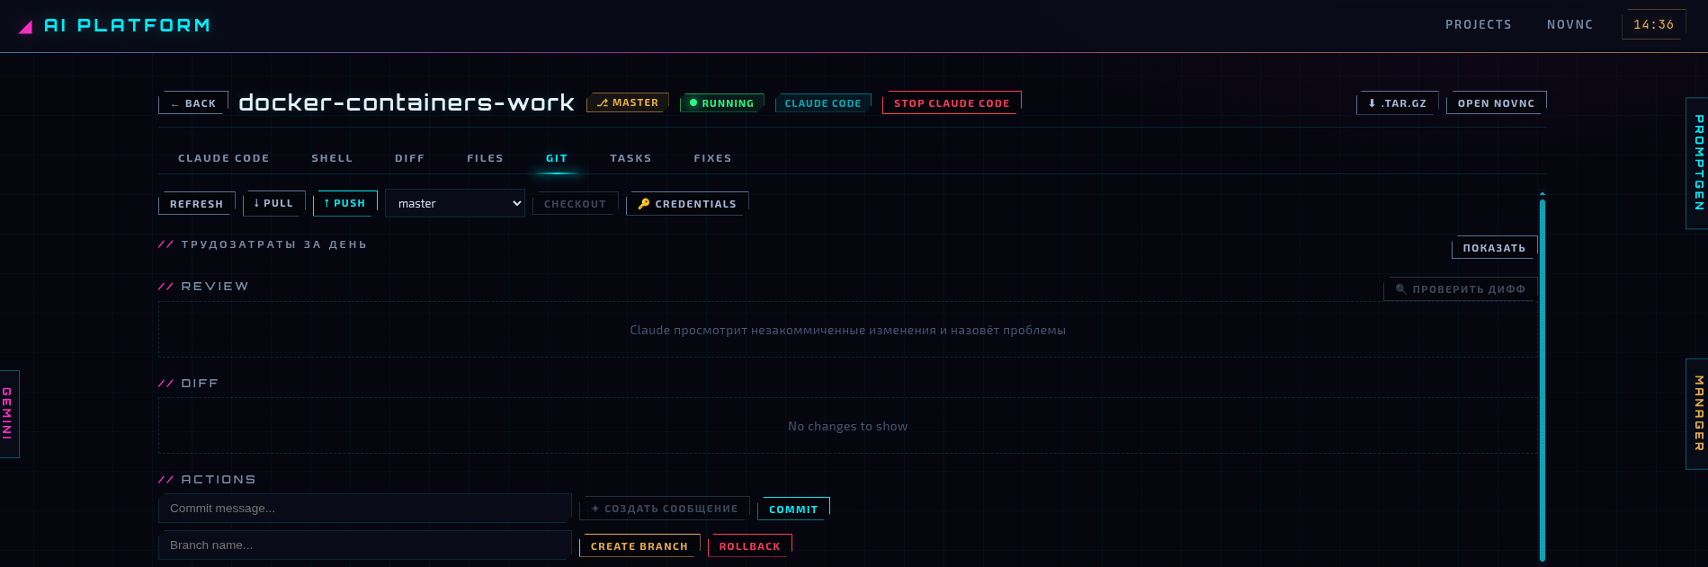Click the AI Platform logo triangle
The width and height of the screenshot is (1708, 567).
pyautogui.click(x=26, y=27)
